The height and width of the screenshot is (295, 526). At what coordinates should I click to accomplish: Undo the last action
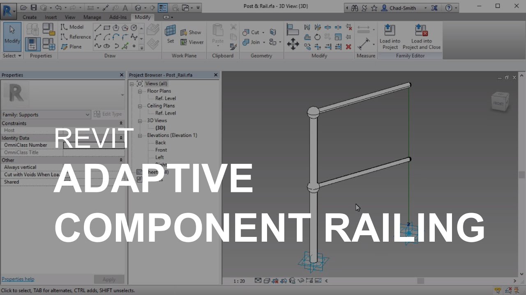(x=58, y=8)
